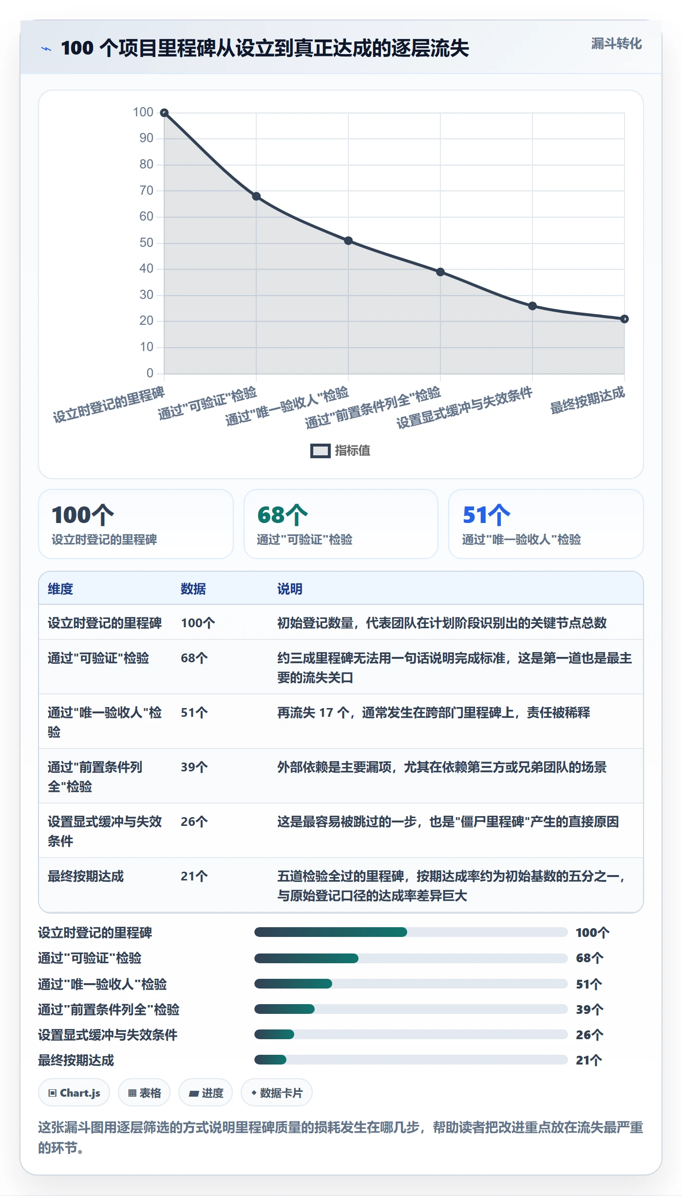Click the 21个 value beside the last progress bar
Screen dimensions: 682x1196
pos(589,1060)
